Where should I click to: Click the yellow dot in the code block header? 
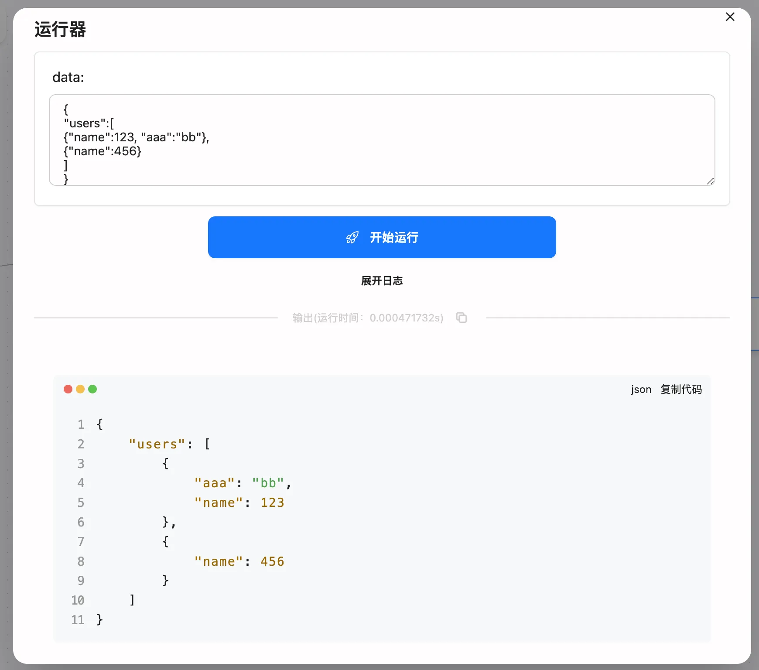[x=80, y=389]
